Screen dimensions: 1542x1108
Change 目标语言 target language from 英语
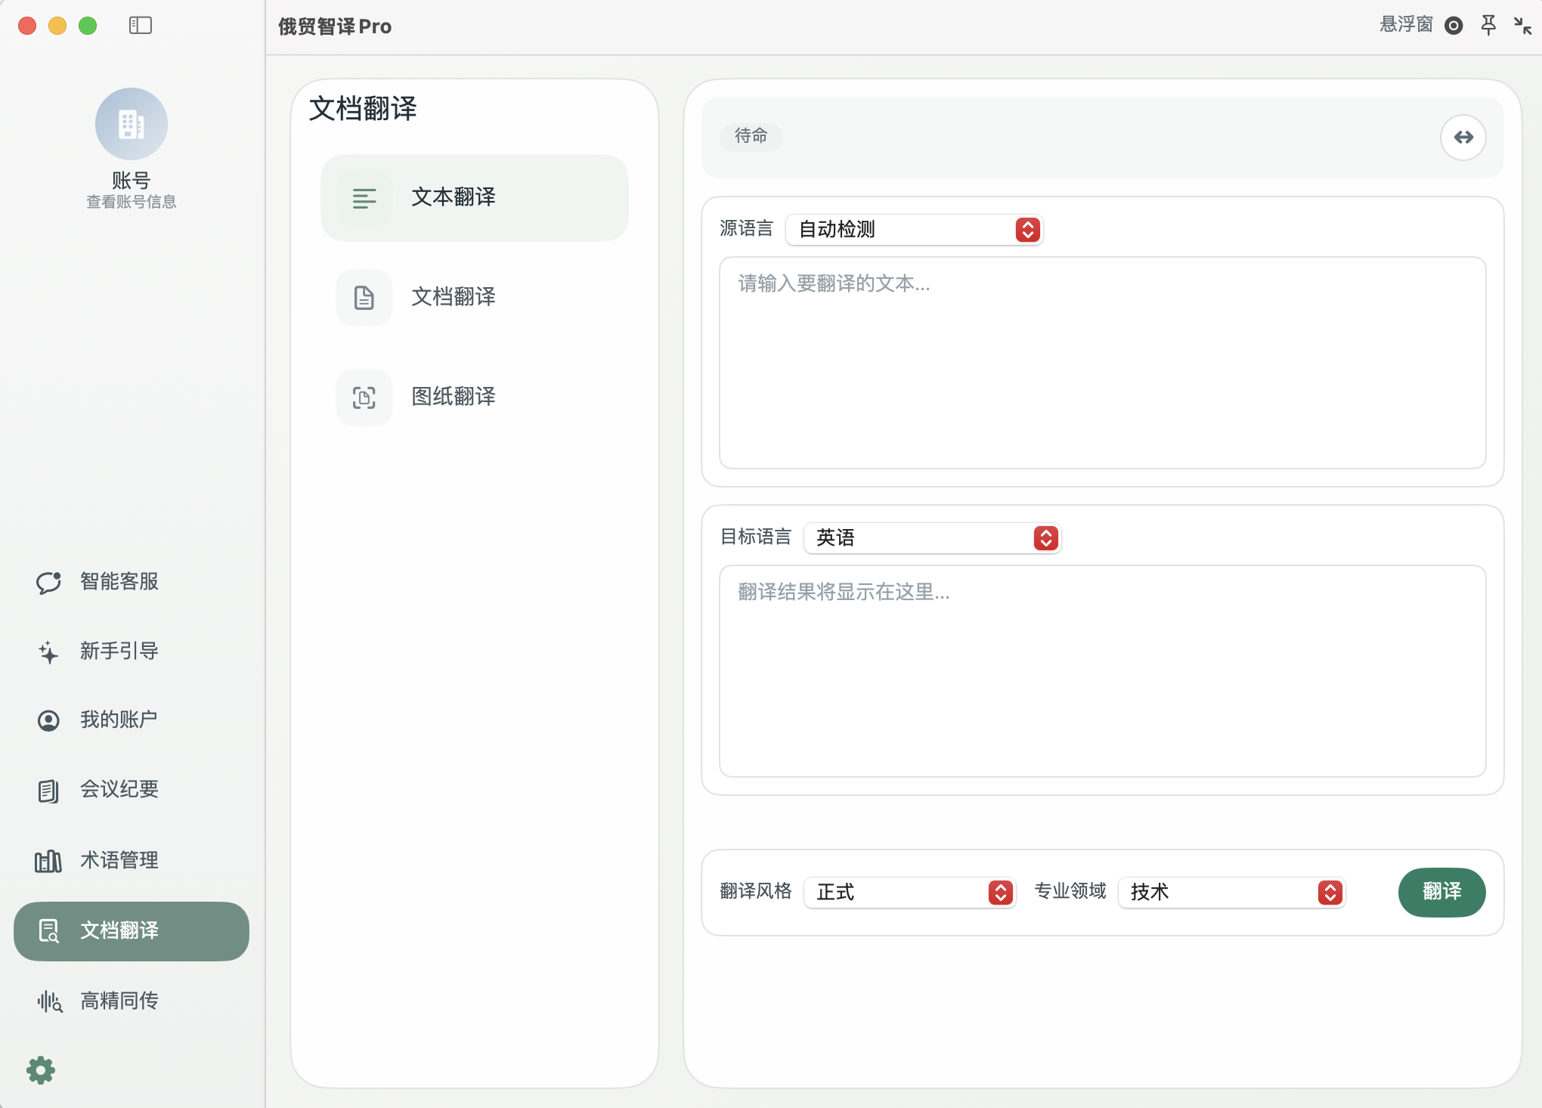(932, 538)
